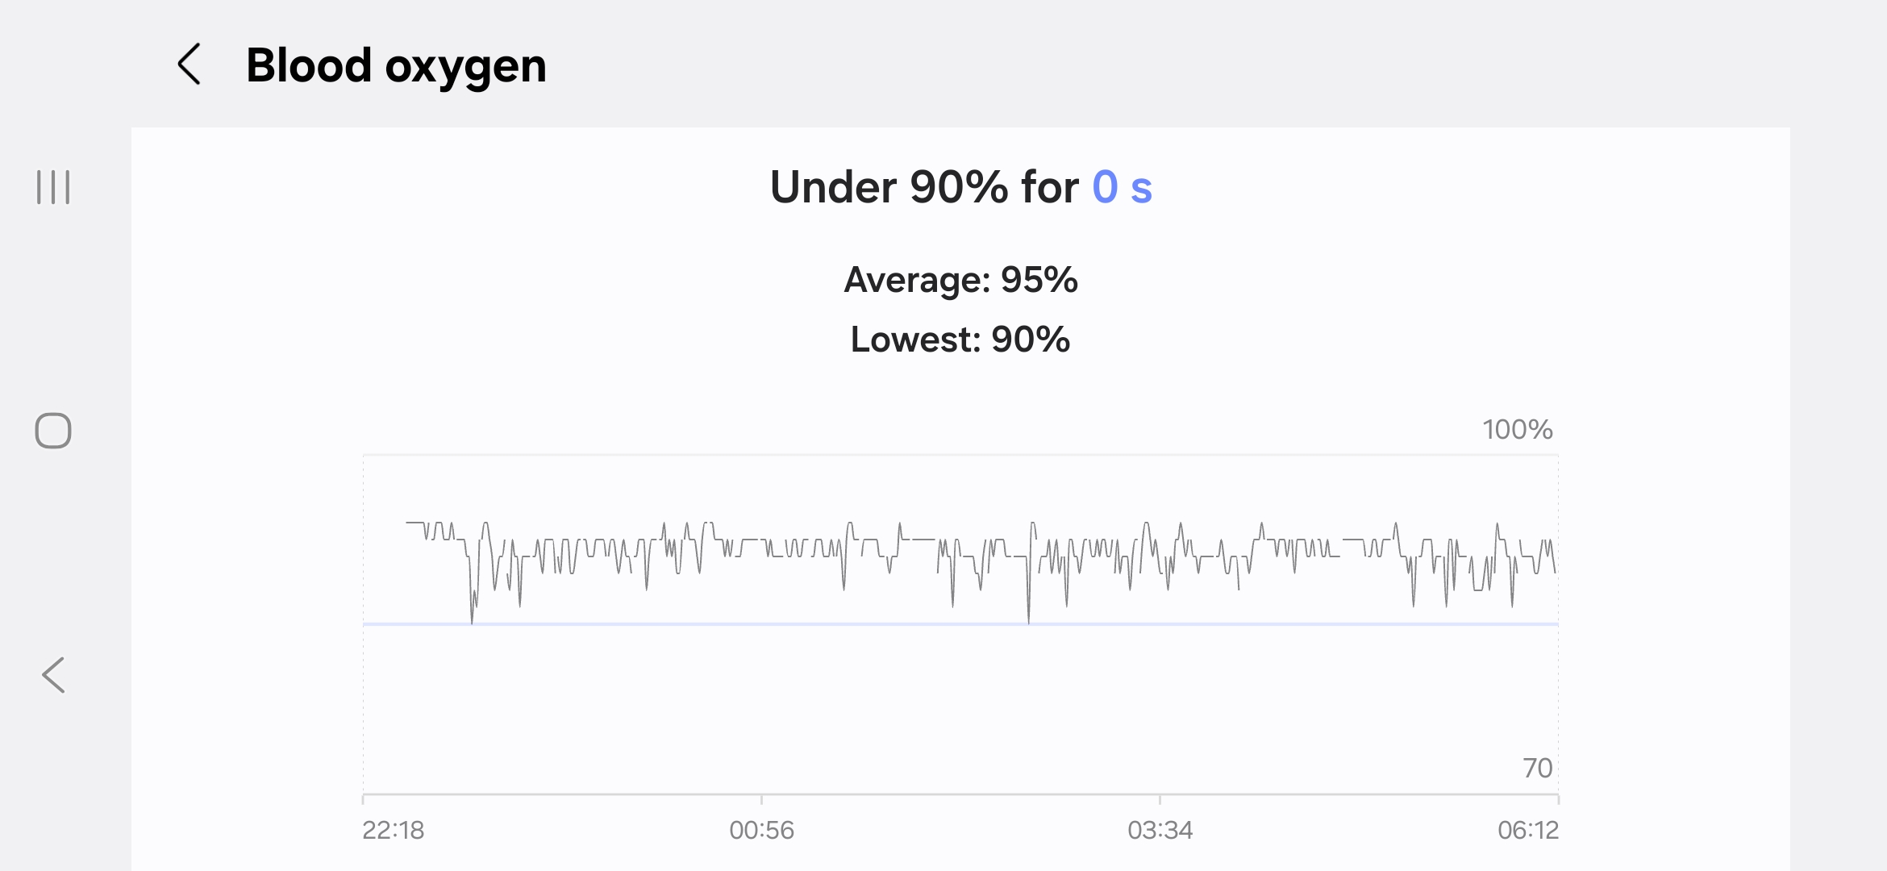Click the 70 axis label
1887x871 pixels.
tap(1537, 768)
